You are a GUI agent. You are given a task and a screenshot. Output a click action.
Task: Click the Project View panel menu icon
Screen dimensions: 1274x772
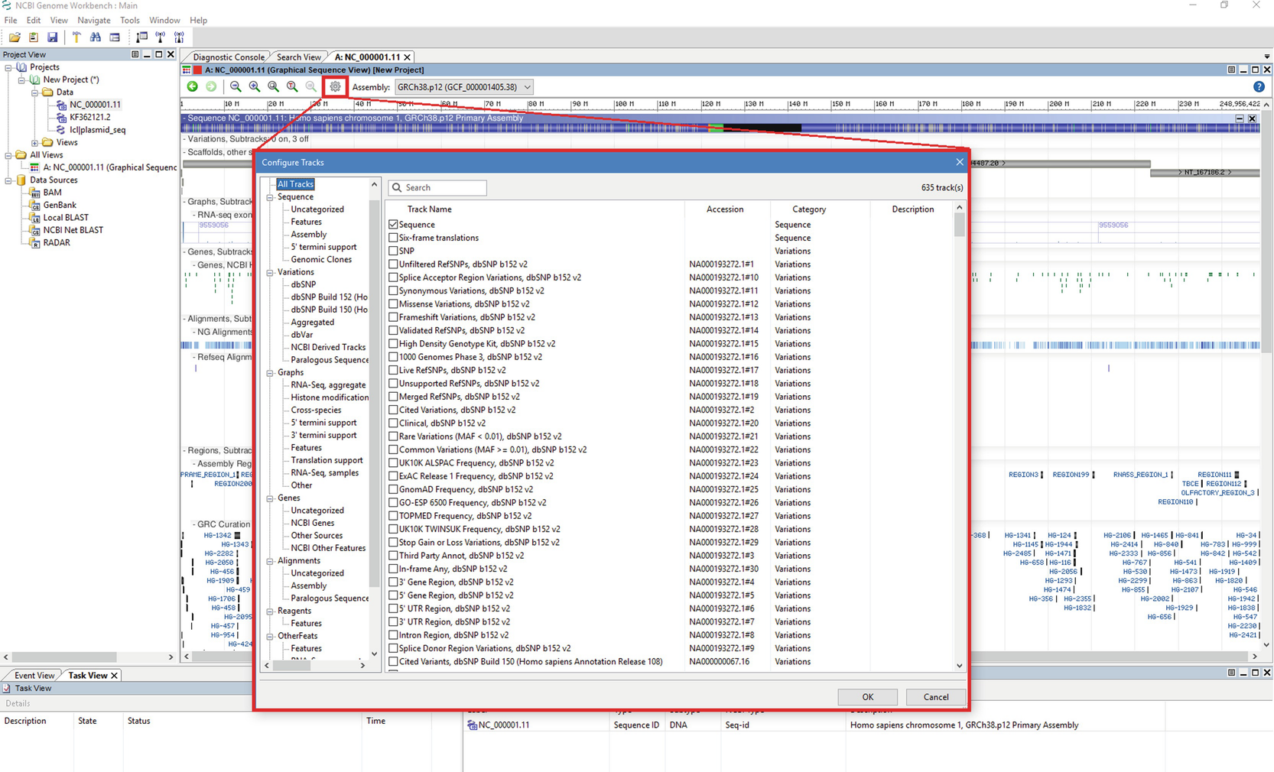point(135,54)
